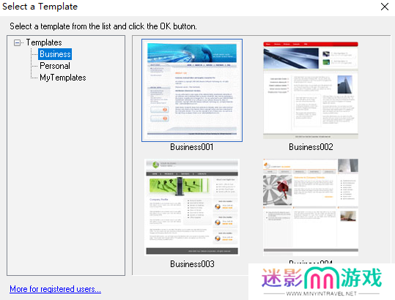Choose the Business001 template thumbnail
The image size is (395, 300).
click(x=192, y=90)
